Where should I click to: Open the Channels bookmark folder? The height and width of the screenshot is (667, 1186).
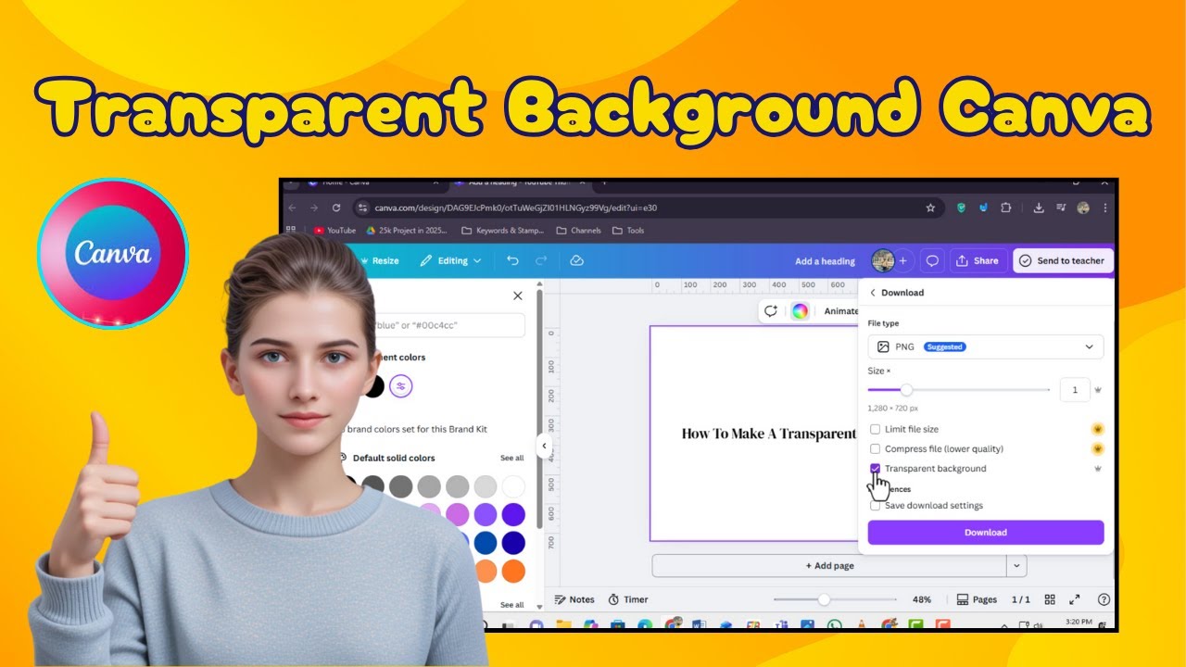point(579,231)
